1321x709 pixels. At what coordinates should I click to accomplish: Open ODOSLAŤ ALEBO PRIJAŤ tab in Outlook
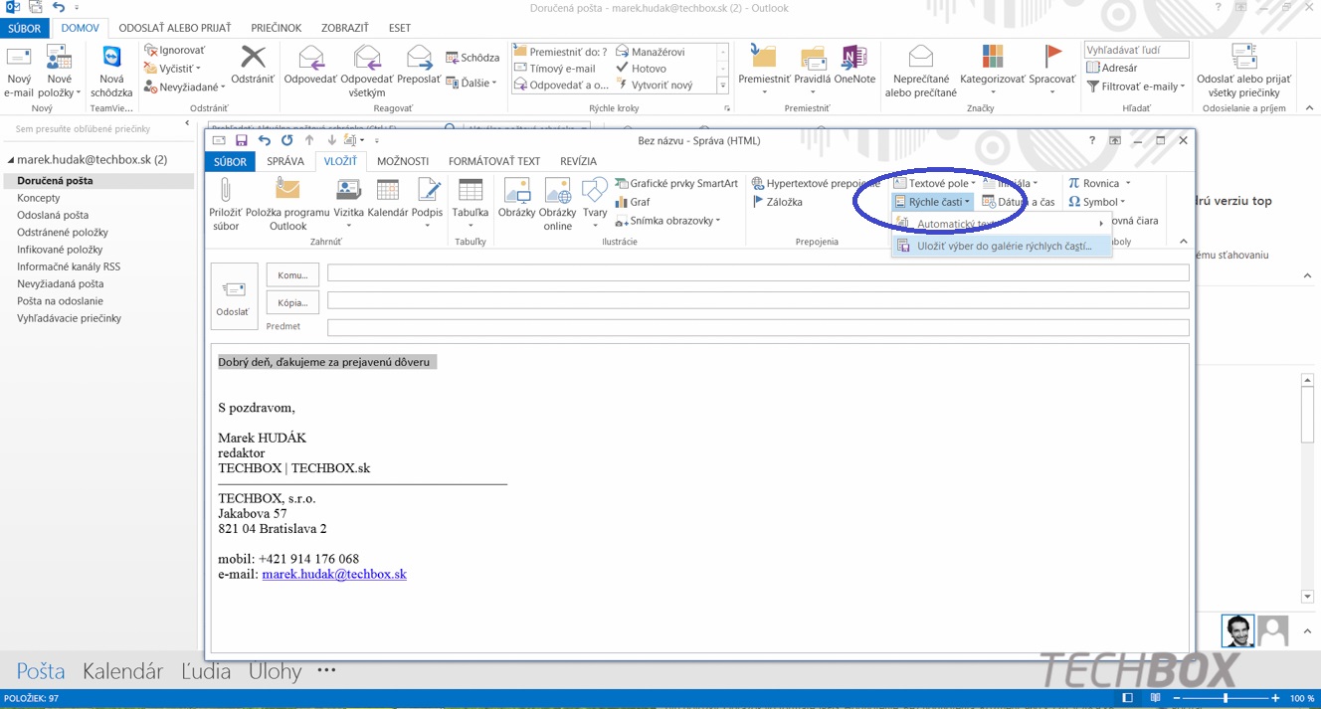175,28
